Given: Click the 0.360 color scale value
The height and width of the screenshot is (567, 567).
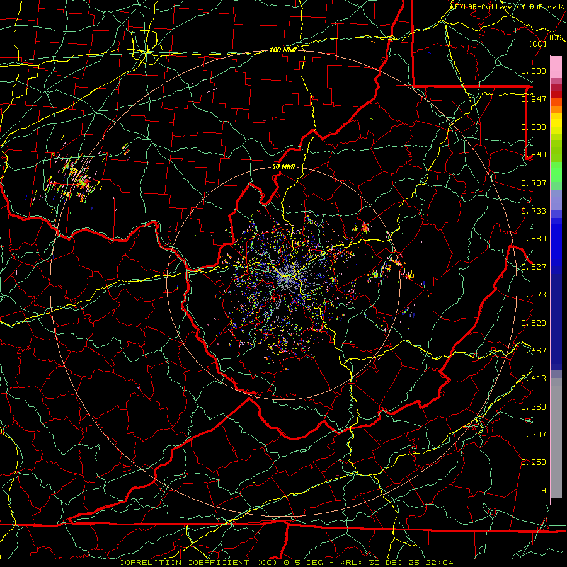Looking at the screenshot, I should tap(534, 407).
